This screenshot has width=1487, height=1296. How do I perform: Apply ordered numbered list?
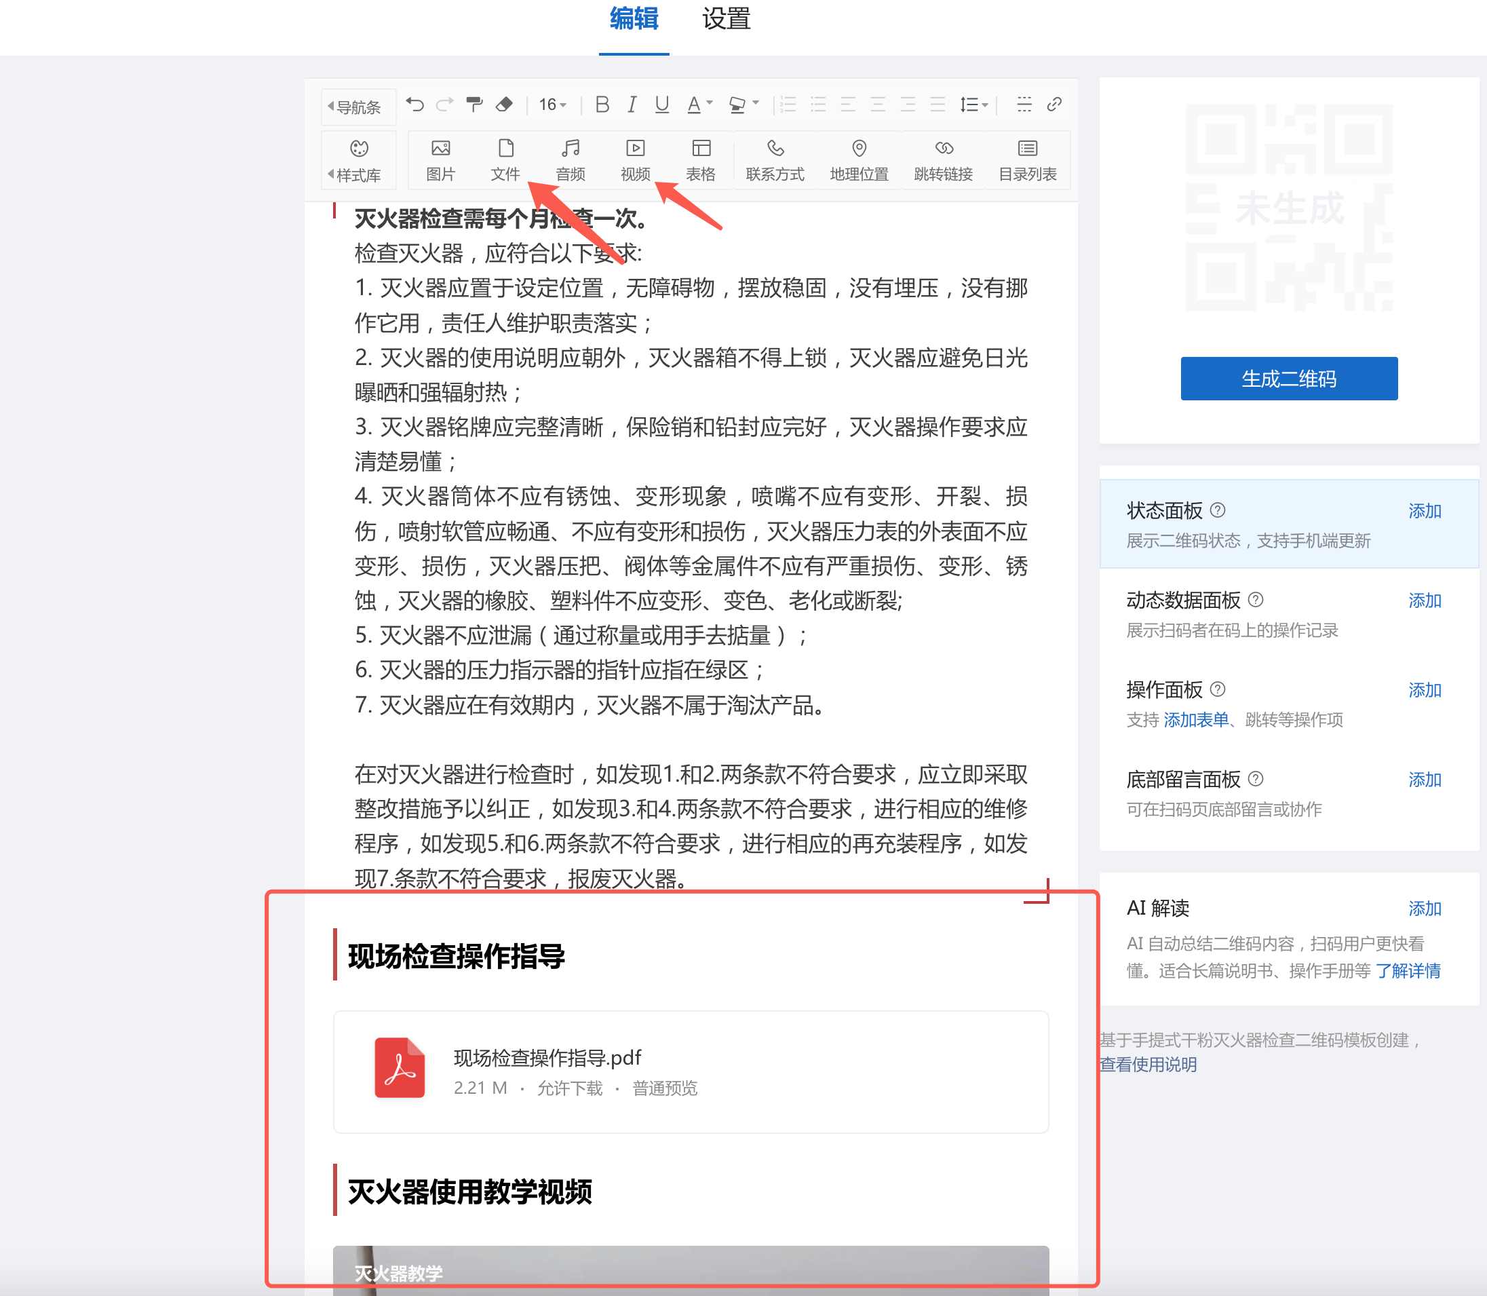pyautogui.click(x=788, y=105)
